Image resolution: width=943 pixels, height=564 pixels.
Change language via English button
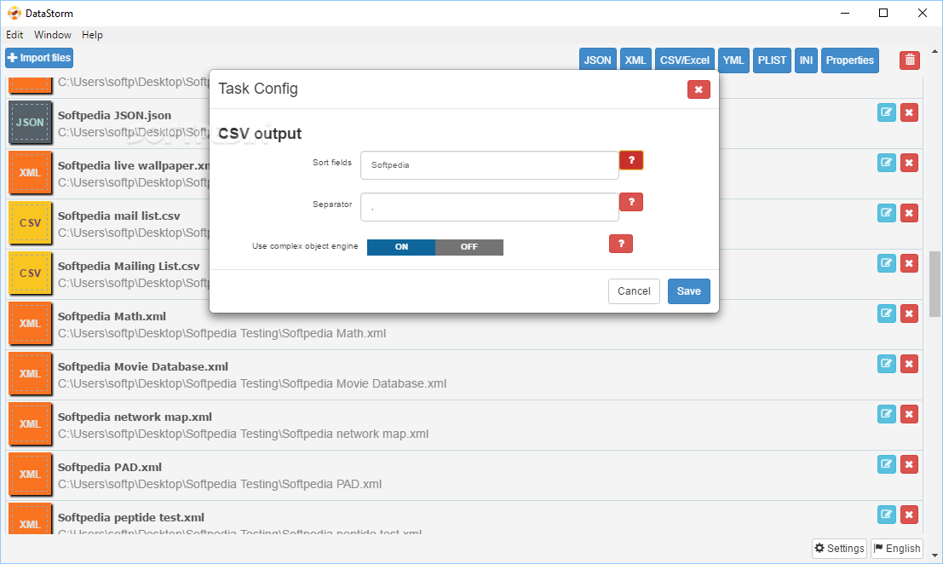tap(897, 549)
